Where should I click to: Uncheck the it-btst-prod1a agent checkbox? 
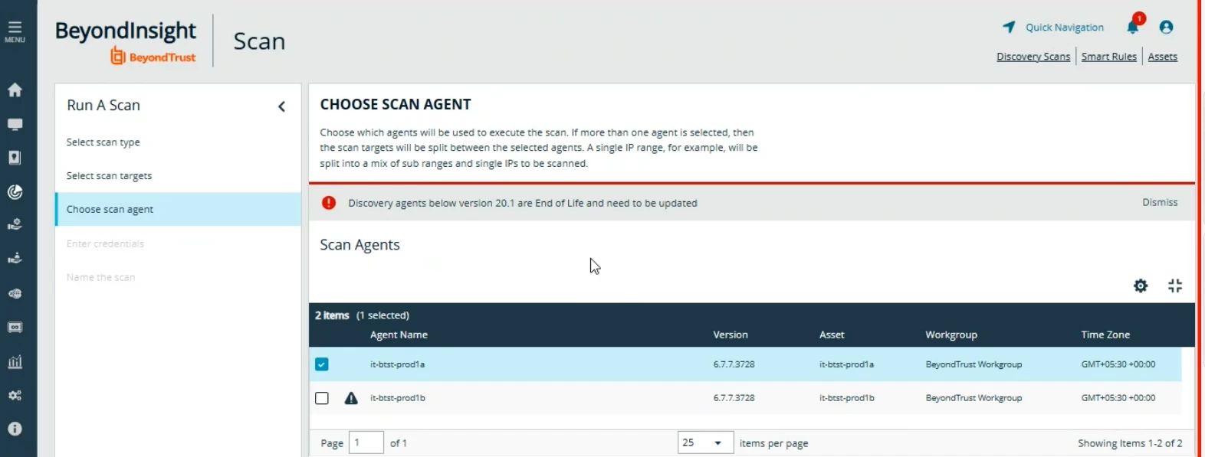(x=322, y=364)
